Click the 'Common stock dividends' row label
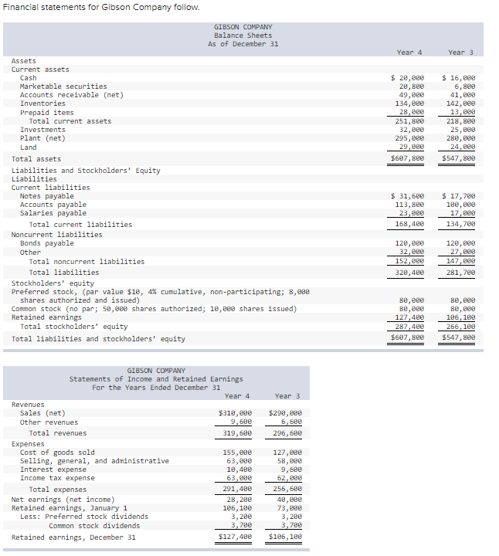The image size is (499, 556). point(94,526)
